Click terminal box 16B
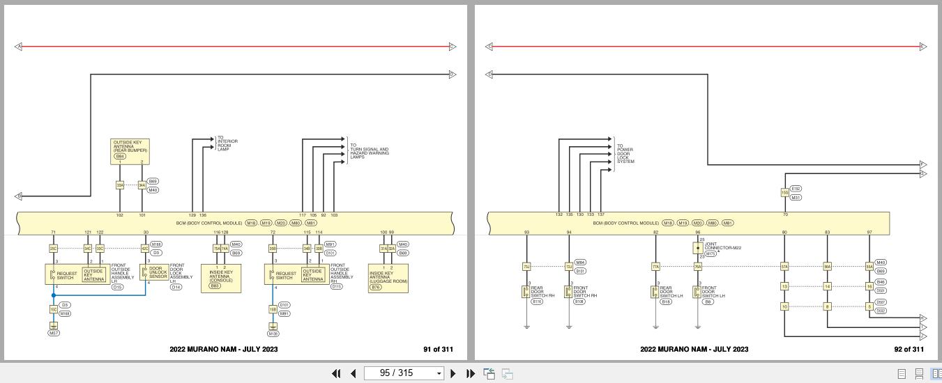The height and width of the screenshot is (383, 942). (273, 309)
